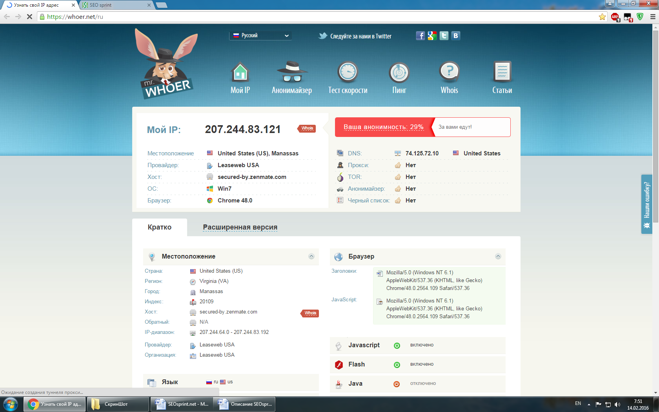The image size is (659, 412).
Task: Click Whois button next to IP address
Action: [x=308, y=128]
